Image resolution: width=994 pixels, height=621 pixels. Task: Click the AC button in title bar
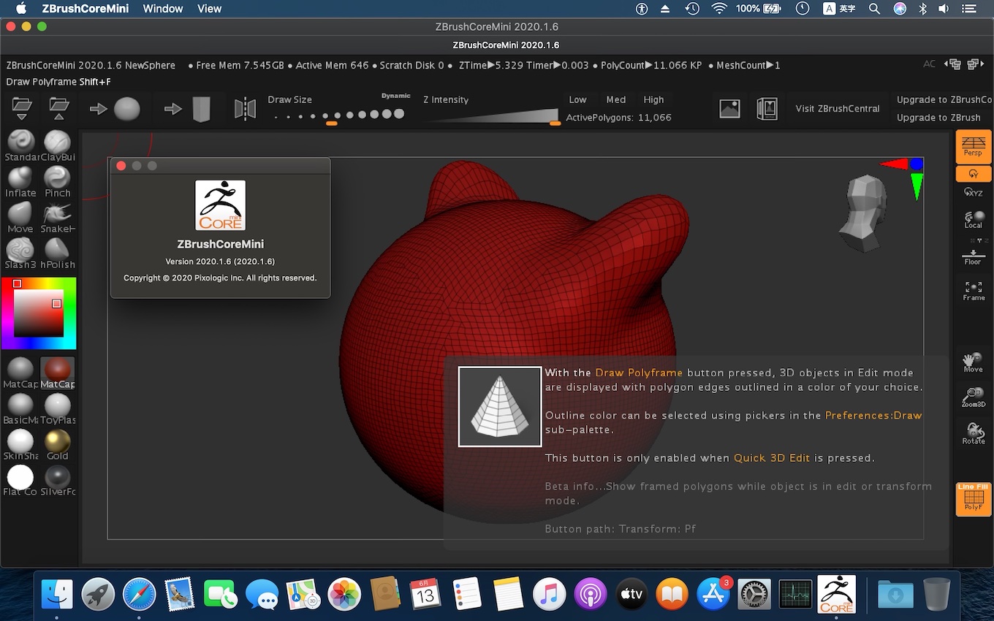(x=929, y=64)
